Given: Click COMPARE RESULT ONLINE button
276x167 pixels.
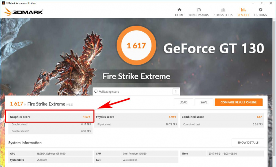Looking at the screenshot, I should tap(238, 102).
